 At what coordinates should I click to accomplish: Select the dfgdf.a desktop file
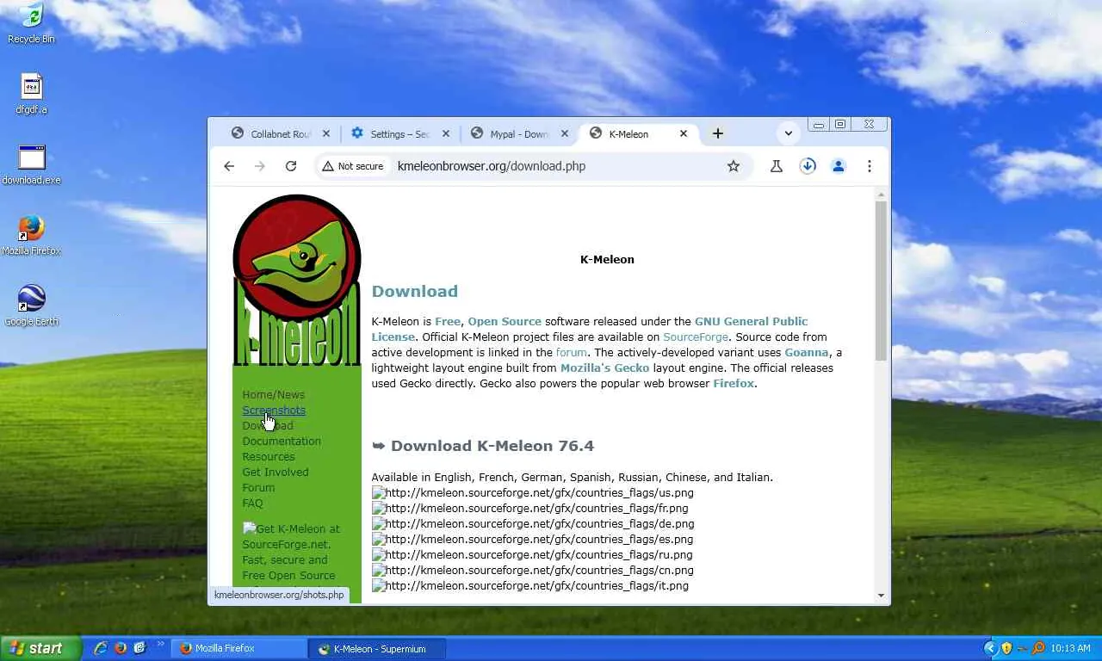(x=31, y=94)
